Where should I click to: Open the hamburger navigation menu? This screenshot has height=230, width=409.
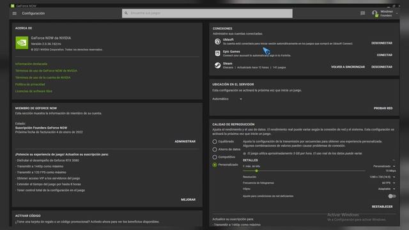(x=15, y=13)
